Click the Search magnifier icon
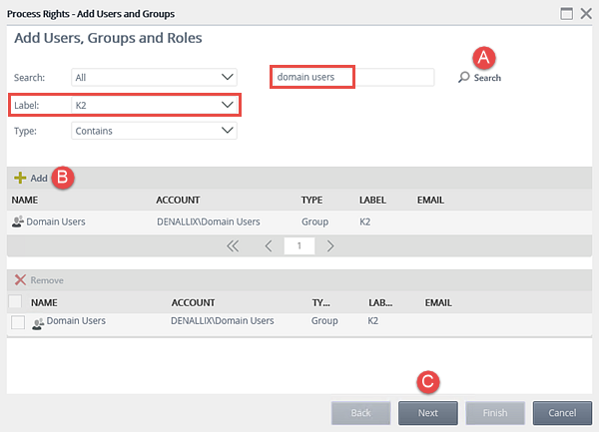This screenshot has height=432, width=599. coord(464,78)
